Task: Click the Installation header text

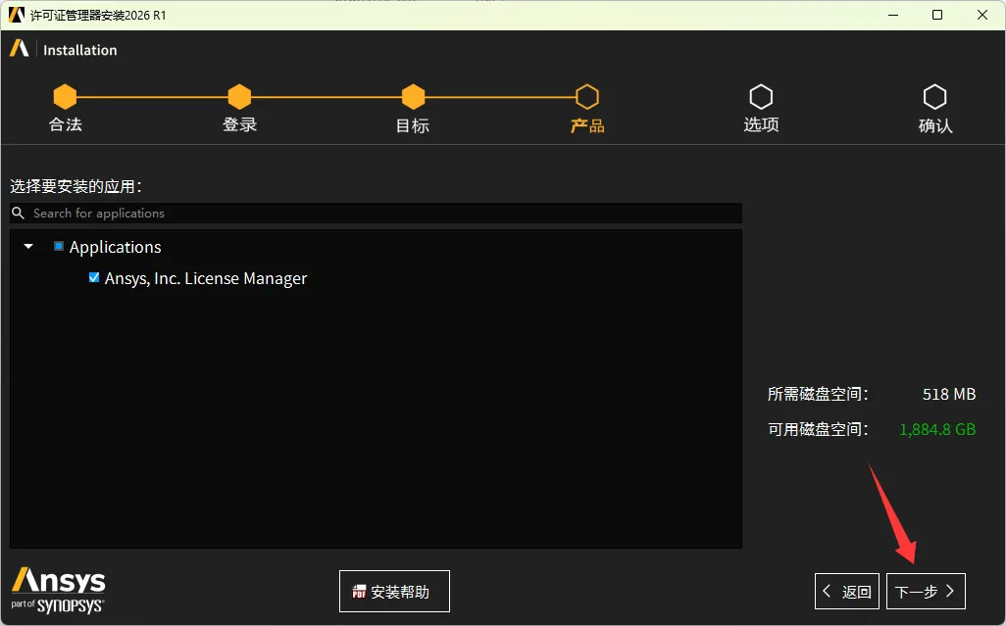Action: point(80,50)
